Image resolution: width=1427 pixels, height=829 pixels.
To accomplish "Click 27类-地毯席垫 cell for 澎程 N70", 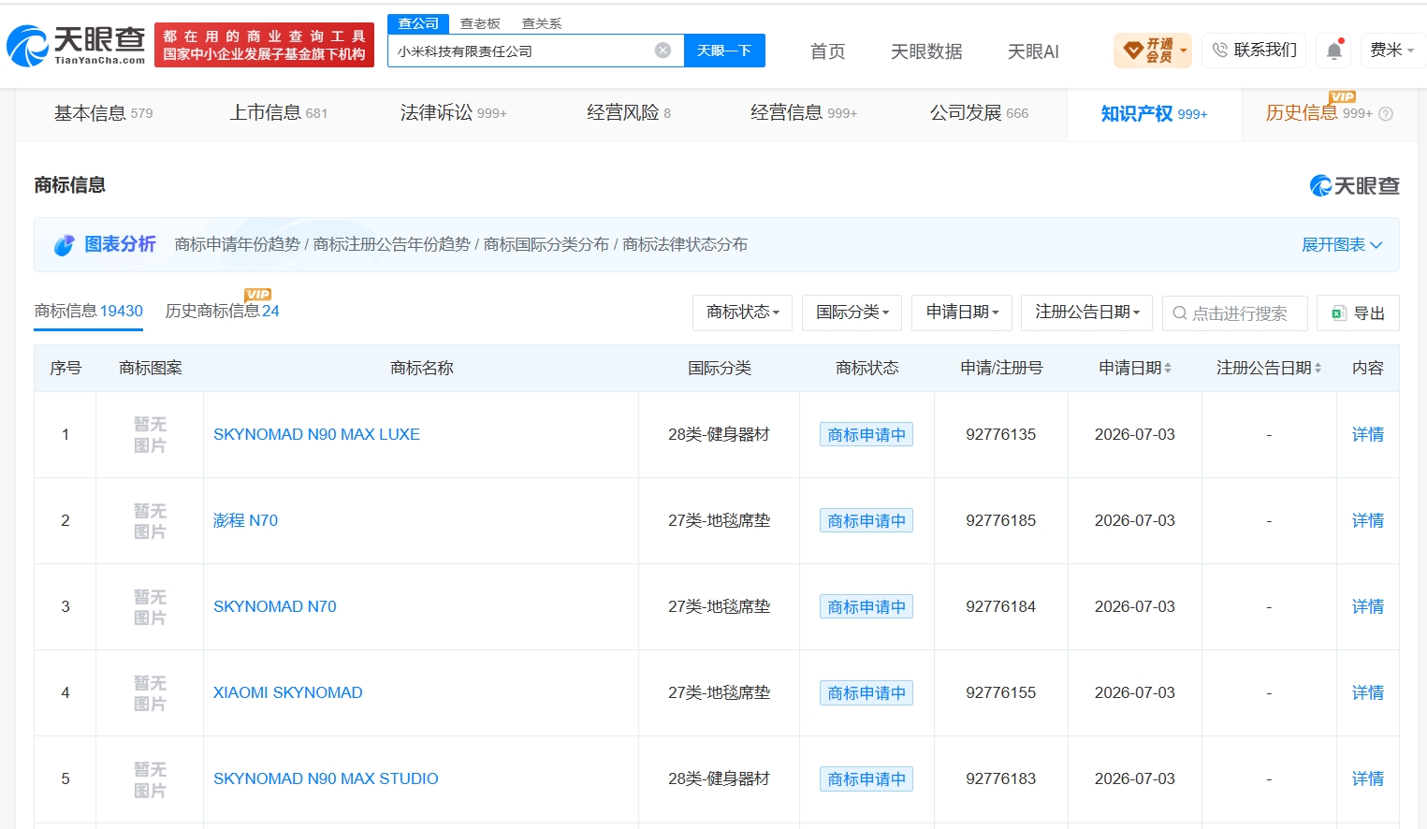I will [x=719, y=521].
